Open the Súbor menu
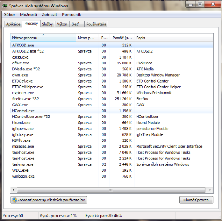The width and height of the screenshot is (222, 221). coord(10,15)
